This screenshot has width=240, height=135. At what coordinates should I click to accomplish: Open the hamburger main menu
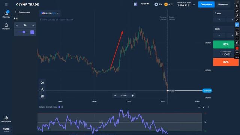[x=6, y=4]
